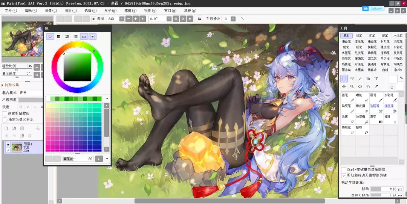The height and width of the screenshot is (204, 407).
Task: Select the lasso selection tool
Action: [x=352, y=79]
